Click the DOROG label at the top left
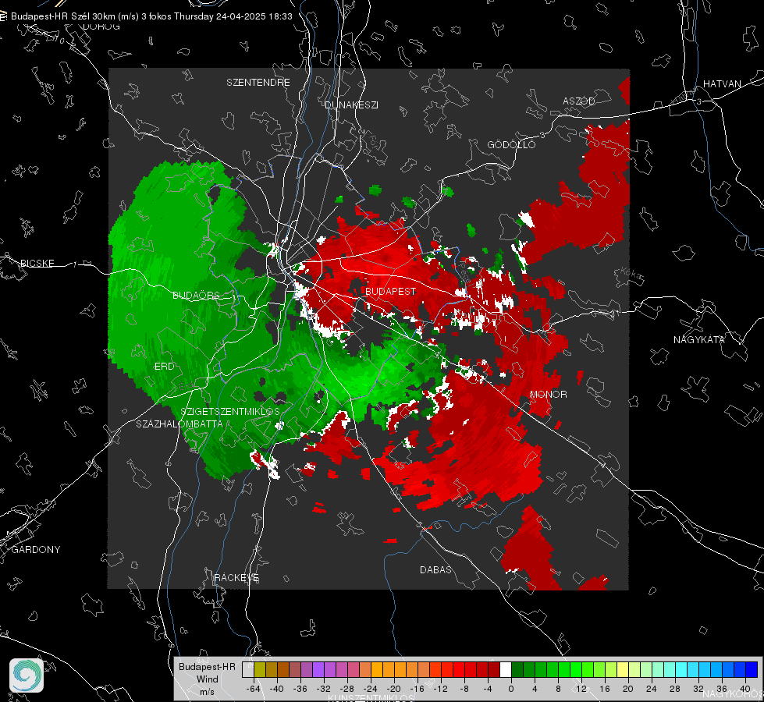The height and width of the screenshot is (702, 764). tap(101, 27)
